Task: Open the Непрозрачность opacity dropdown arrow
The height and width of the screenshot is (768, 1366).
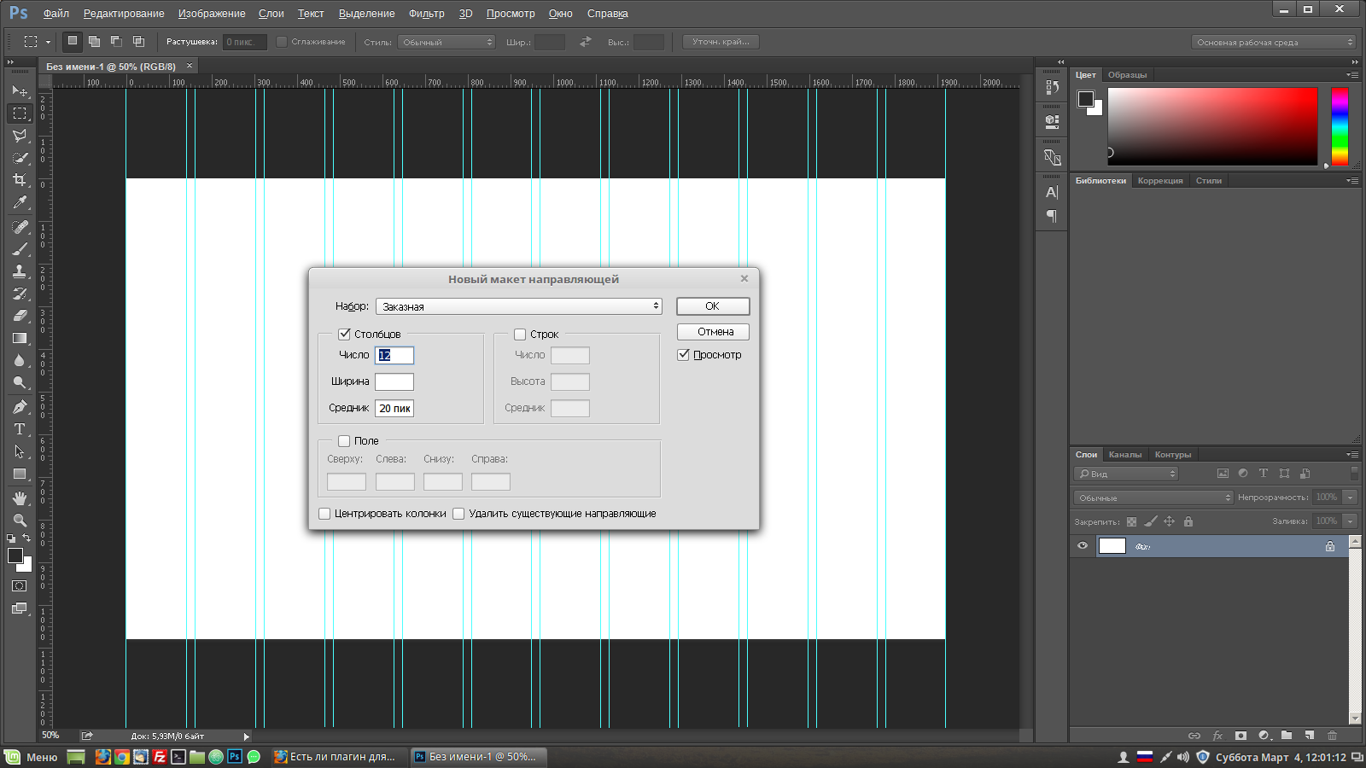Action: click(x=1350, y=497)
